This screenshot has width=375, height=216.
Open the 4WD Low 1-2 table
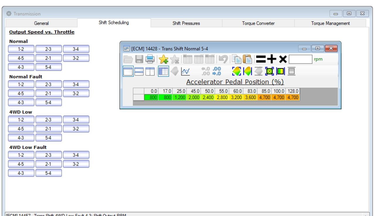coord(21,120)
